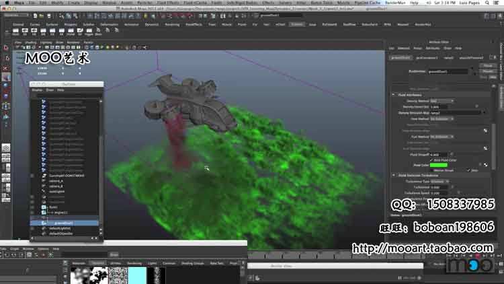The height and width of the screenshot is (284, 504).
Task: Toggle Emit Fluid Color checkbox
Action: point(431,159)
